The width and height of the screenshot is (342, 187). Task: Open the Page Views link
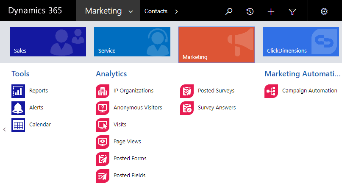127,142
